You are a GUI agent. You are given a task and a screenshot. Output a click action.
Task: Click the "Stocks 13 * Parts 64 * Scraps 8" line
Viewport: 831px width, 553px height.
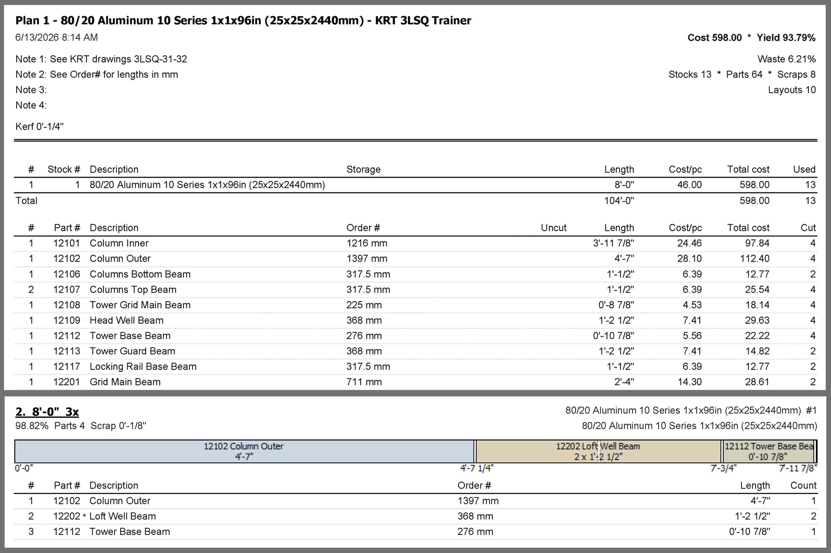point(742,74)
